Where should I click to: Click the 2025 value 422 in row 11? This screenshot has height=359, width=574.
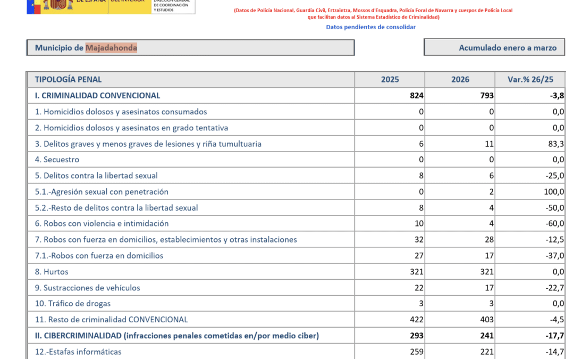coord(417,320)
